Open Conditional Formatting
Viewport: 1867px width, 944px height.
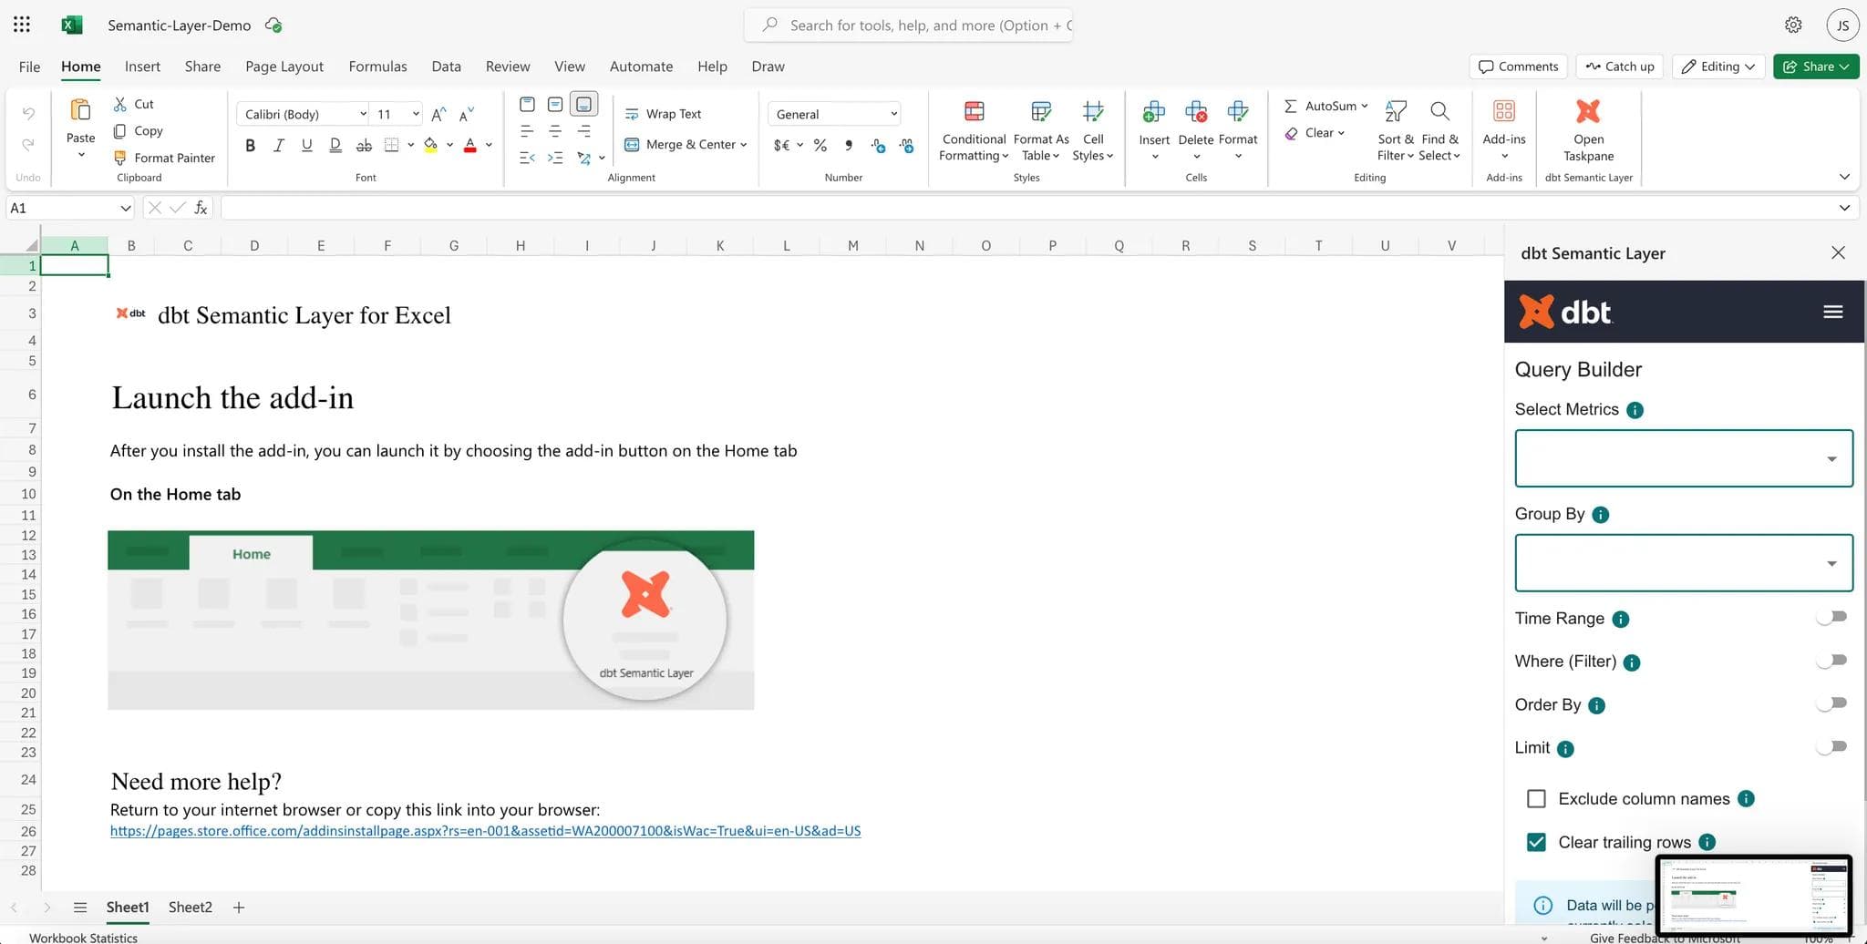974,131
